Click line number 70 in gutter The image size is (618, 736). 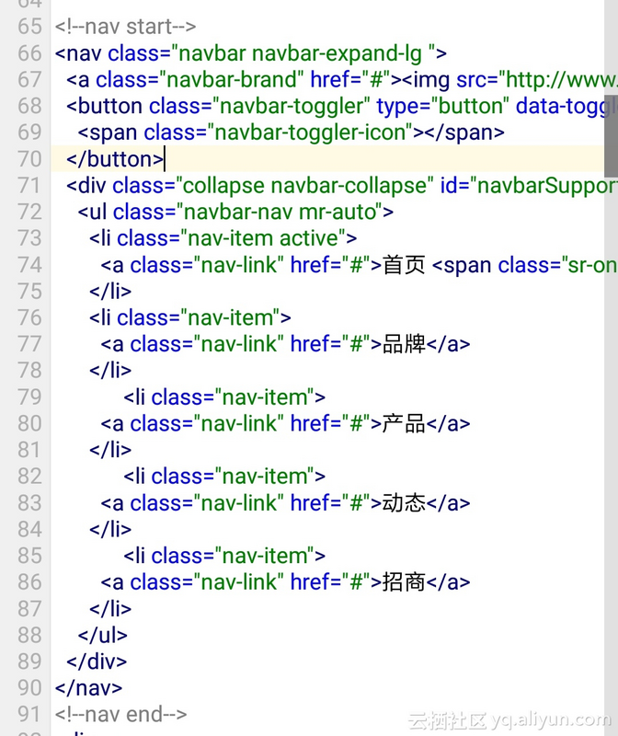pyautogui.click(x=30, y=159)
